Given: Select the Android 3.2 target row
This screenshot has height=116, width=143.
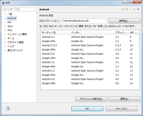Looking at the screenshot, I should [x=90, y=71].
